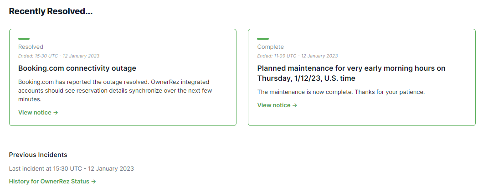Click the Booking.com outage resolved description text

point(114,90)
